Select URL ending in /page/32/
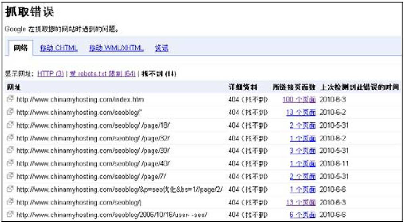 93,138
